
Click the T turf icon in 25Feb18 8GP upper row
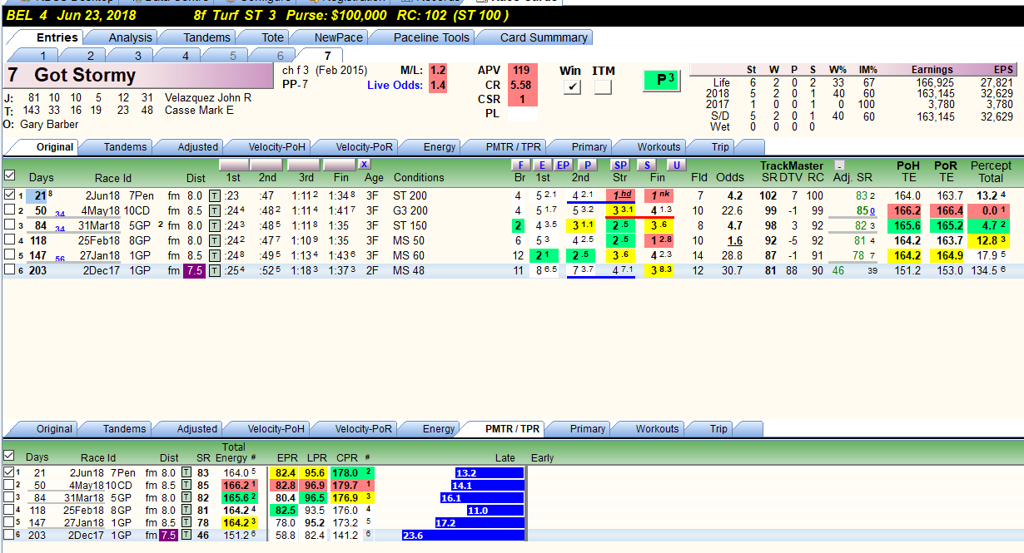[214, 240]
